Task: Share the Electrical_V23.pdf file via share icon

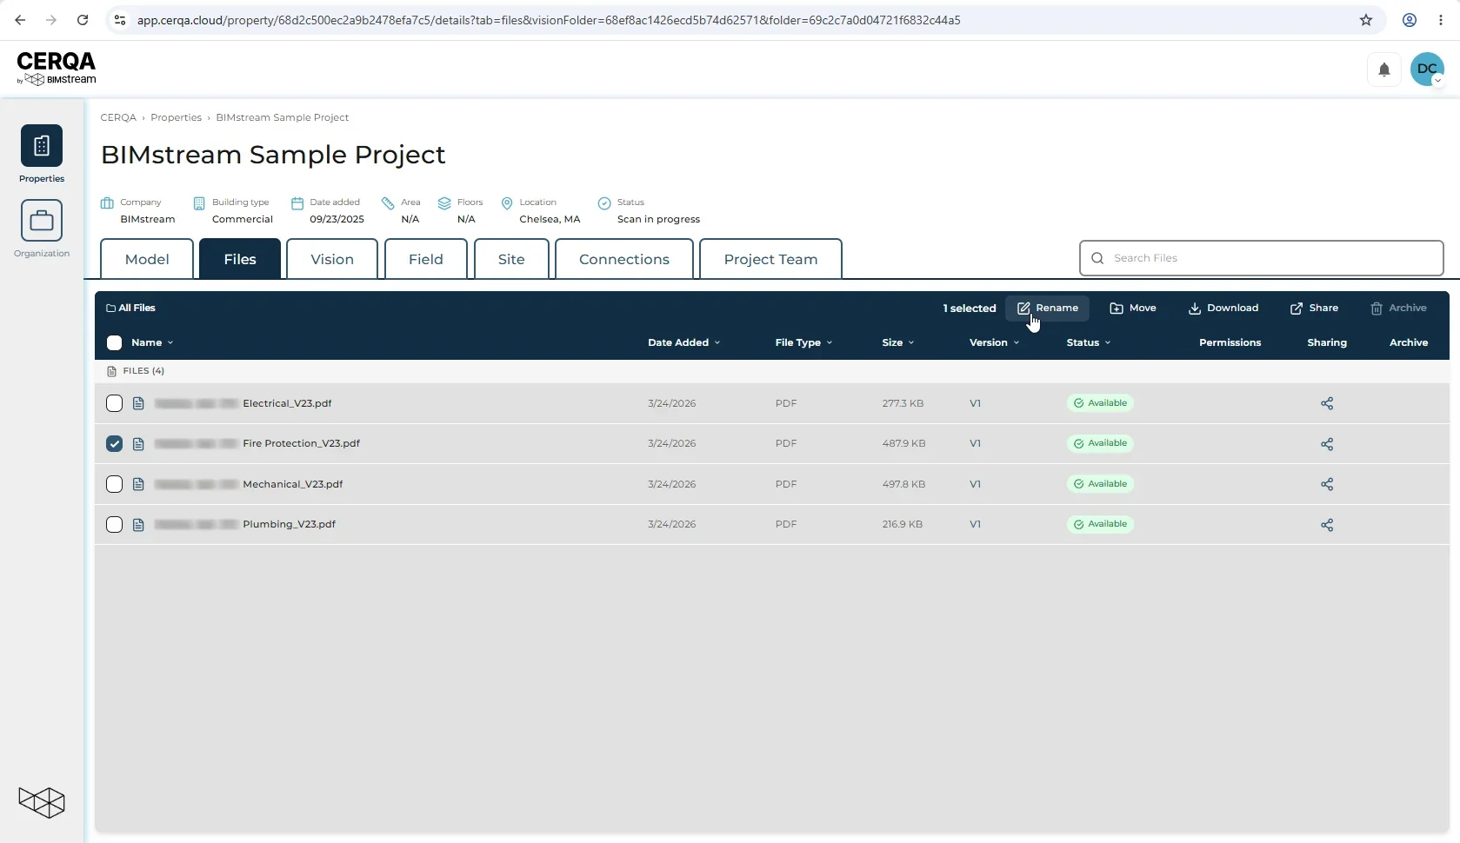Action: click(1327, 403)
